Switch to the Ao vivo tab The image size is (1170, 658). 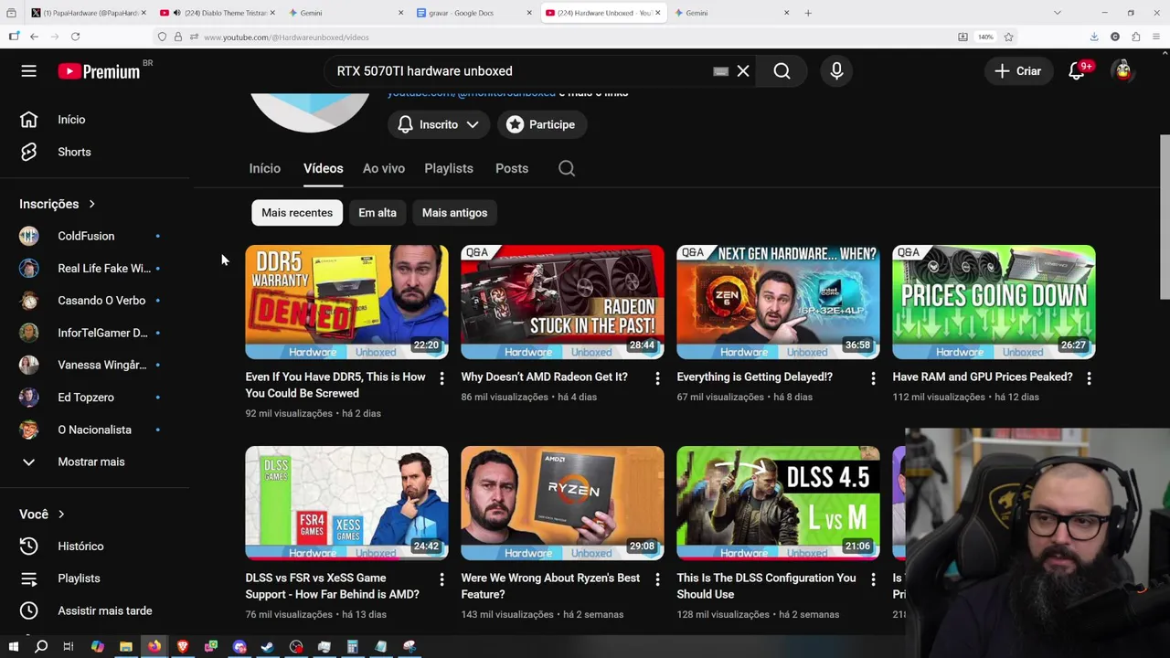point(384,168)
